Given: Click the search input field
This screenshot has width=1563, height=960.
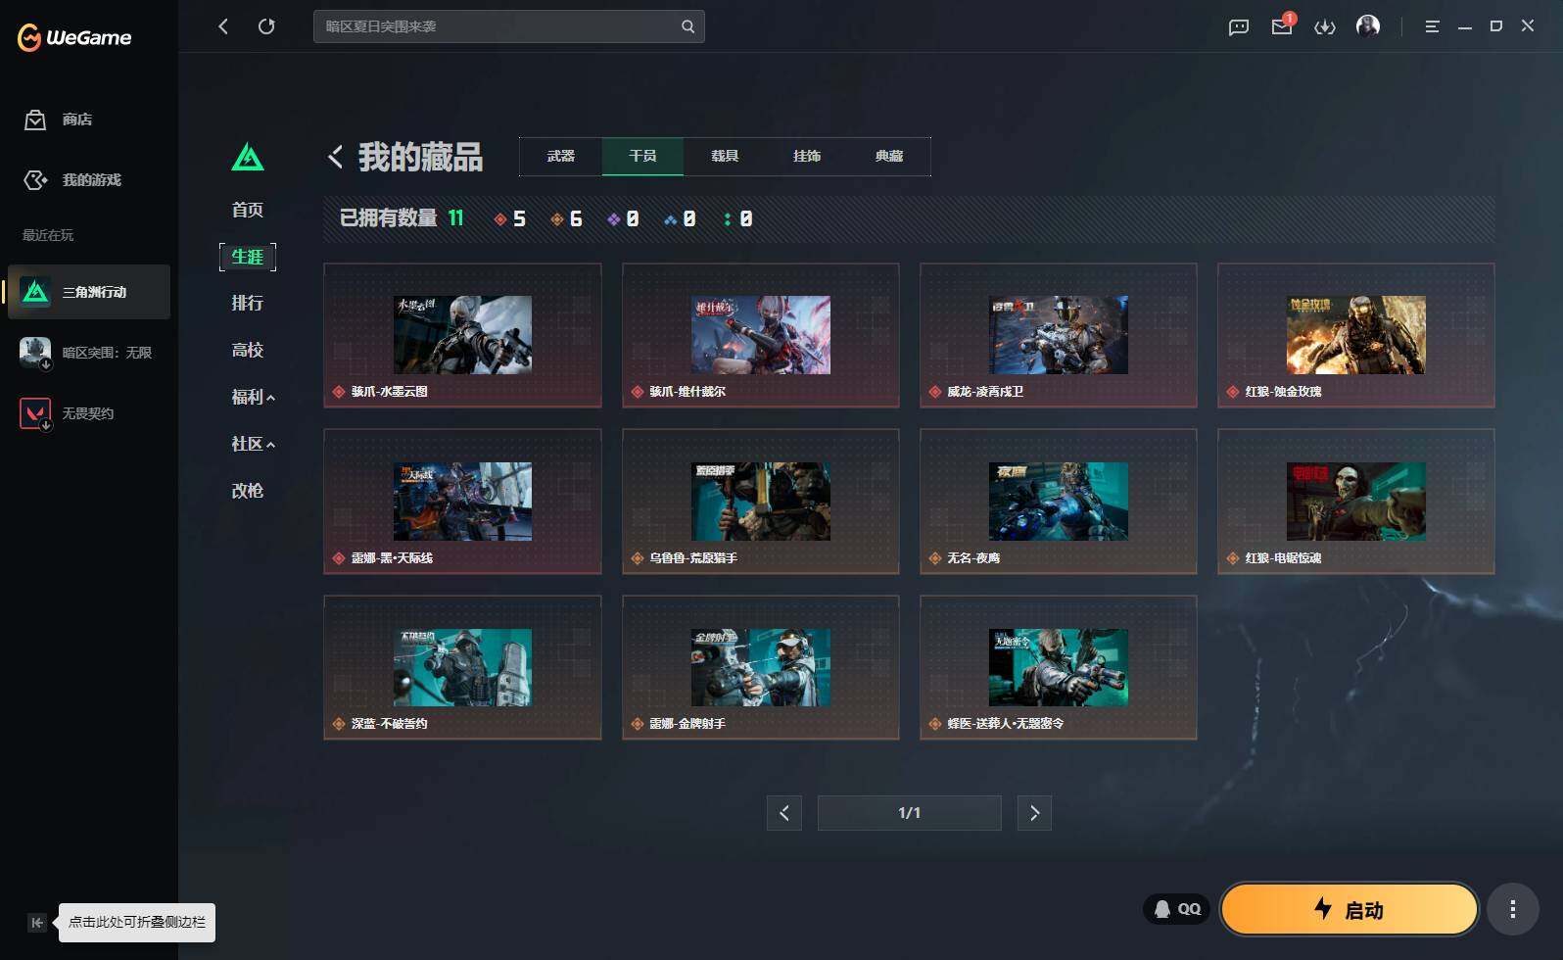Looking at the screenshot, I should [509, 26].
